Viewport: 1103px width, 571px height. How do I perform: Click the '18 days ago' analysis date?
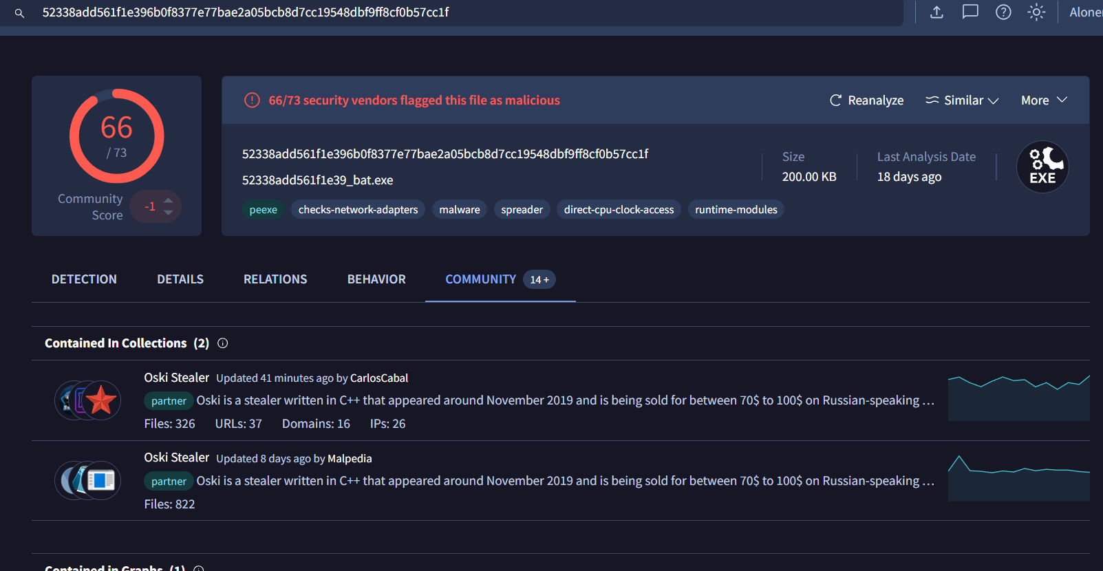[x=910, y=177]
